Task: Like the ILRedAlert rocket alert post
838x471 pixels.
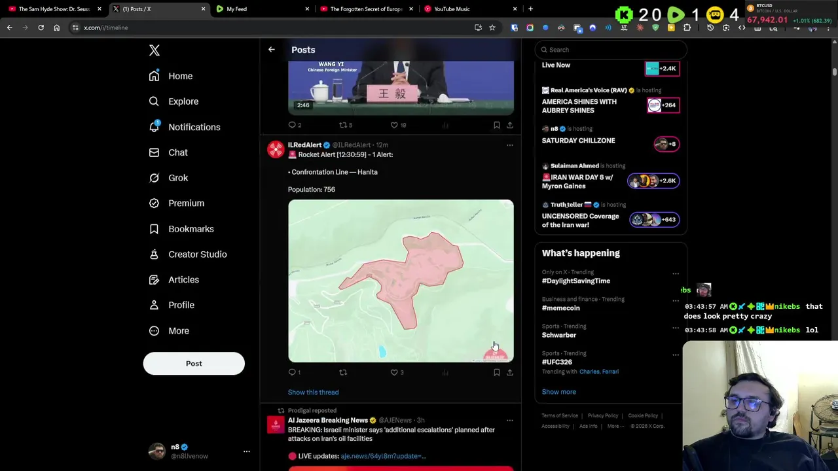Action: [397, 372]
